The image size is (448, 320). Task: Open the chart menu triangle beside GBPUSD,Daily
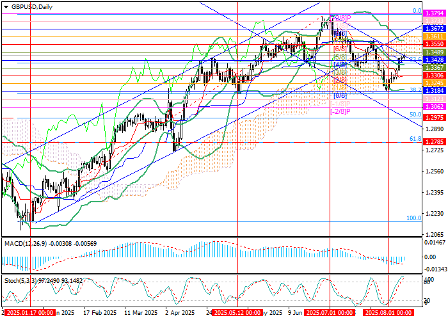coord(6,7)
